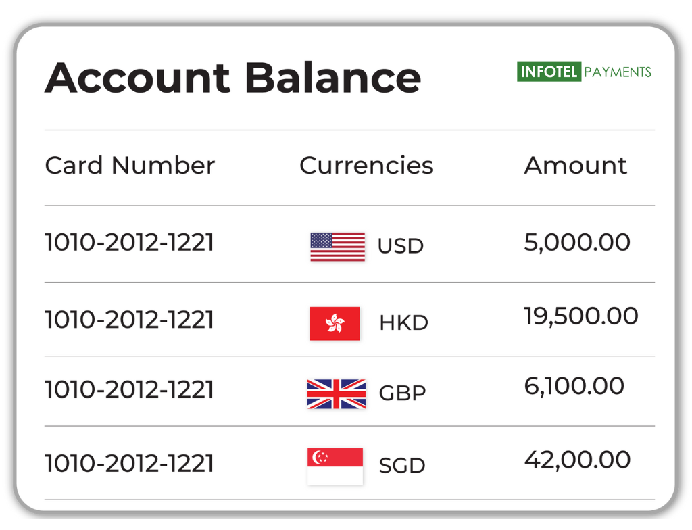Image resolution: width=692 pixels, height=530 pixels.
Task: Click the 6,100.00 GBP amount
Action: point(574,386)
